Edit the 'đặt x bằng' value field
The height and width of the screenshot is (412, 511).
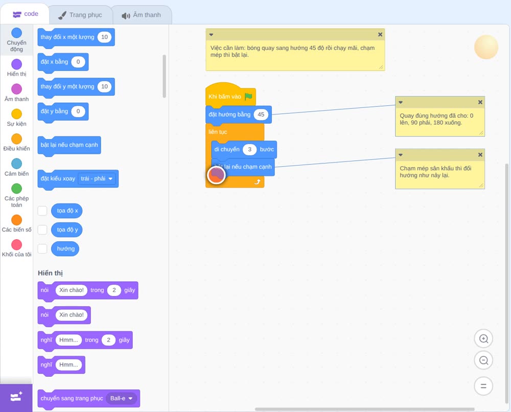(78, 62)
